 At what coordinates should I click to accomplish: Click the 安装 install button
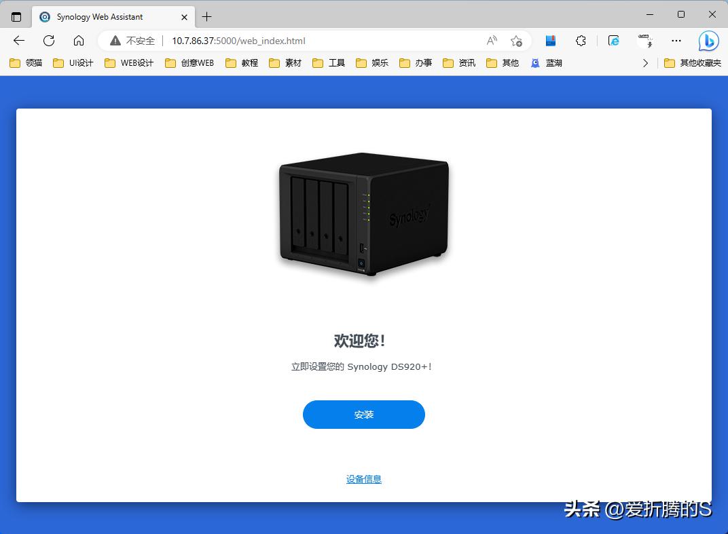pyautogui.click(x=364, y=414)
